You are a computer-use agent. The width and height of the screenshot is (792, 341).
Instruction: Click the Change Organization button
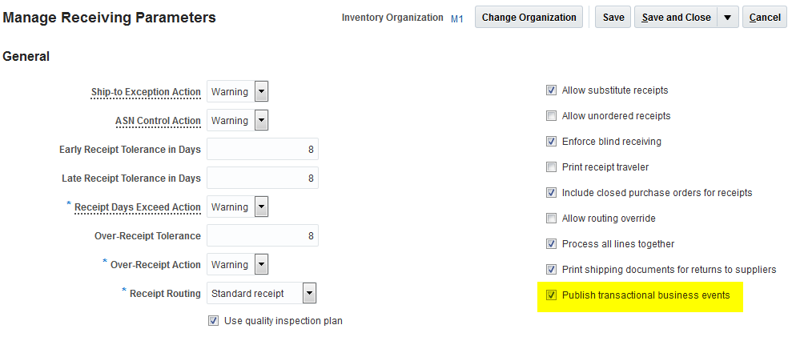point(529,18)
